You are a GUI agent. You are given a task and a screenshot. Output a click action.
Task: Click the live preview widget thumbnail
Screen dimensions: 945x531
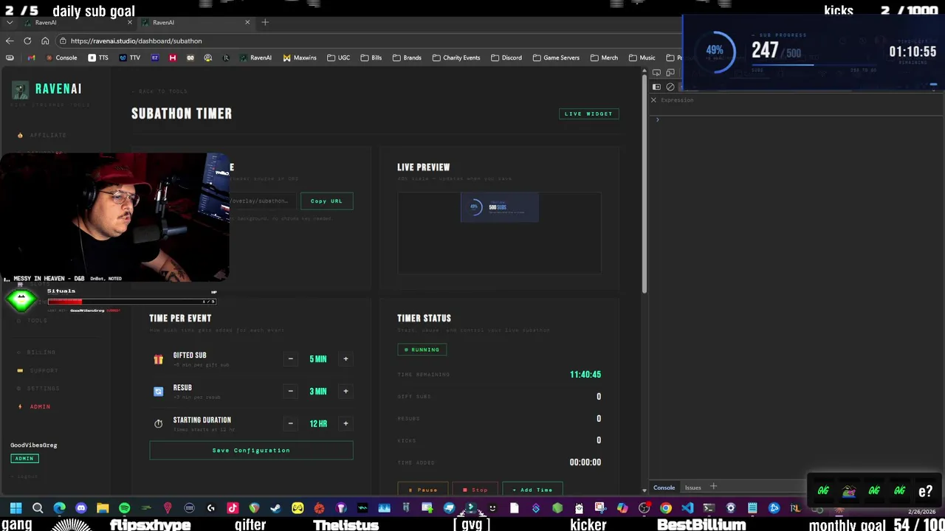[500, 207]
